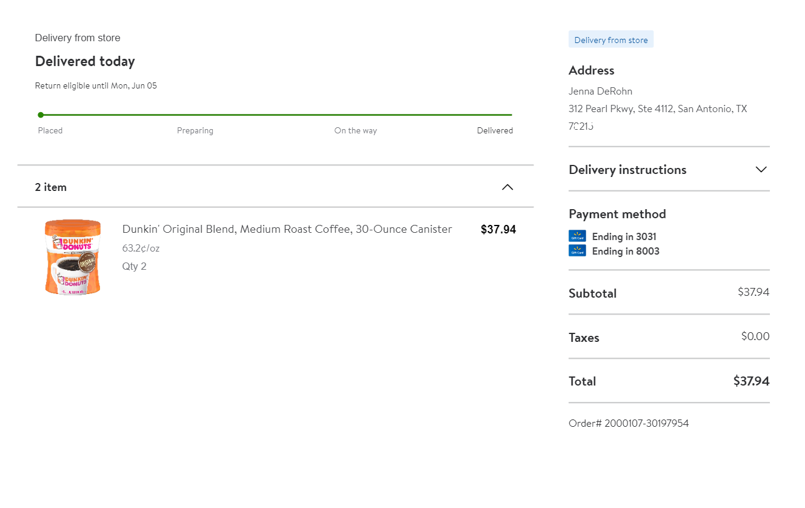Click the Delivered today heading
Screen dimensions: 805x508
(x=85, y=61)
